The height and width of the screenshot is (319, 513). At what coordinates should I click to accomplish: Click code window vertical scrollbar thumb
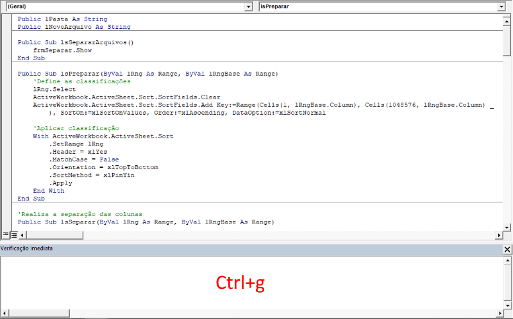click(x=507, y=40)
